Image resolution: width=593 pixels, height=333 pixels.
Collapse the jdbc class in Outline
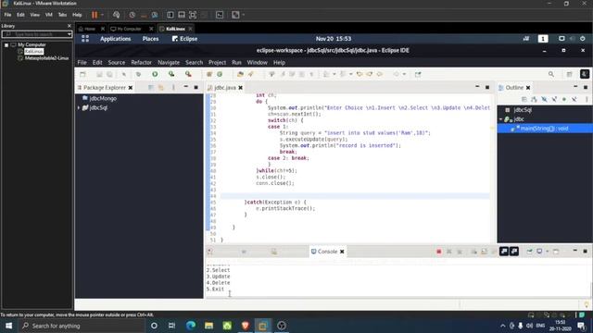pyautogui.click(x=500, y=119)
